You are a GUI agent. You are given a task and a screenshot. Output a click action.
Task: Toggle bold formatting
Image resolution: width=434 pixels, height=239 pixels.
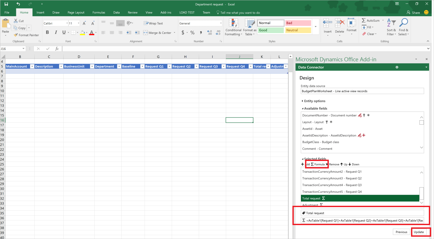(x=47, y=32)
